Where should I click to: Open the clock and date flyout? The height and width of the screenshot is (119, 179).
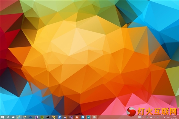[x=174, y=117]
